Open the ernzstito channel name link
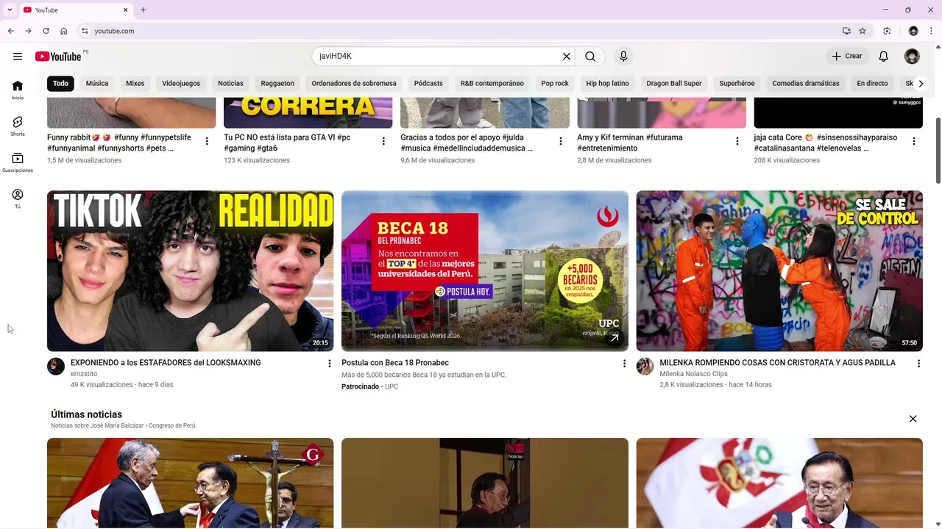The width and height of the screenshot is (942, 529). coord(84,374)
